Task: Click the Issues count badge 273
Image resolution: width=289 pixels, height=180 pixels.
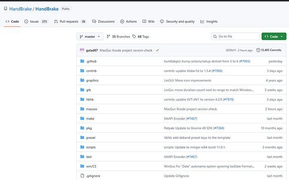Action: [x=45, y=22]
